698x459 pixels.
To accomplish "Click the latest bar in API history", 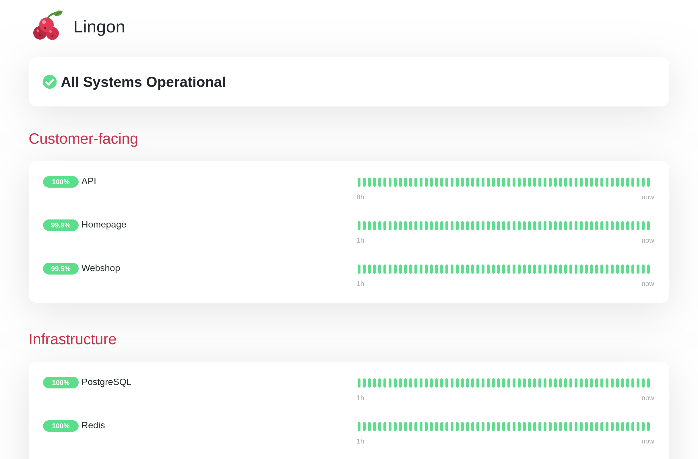I will tap(648, 182).
